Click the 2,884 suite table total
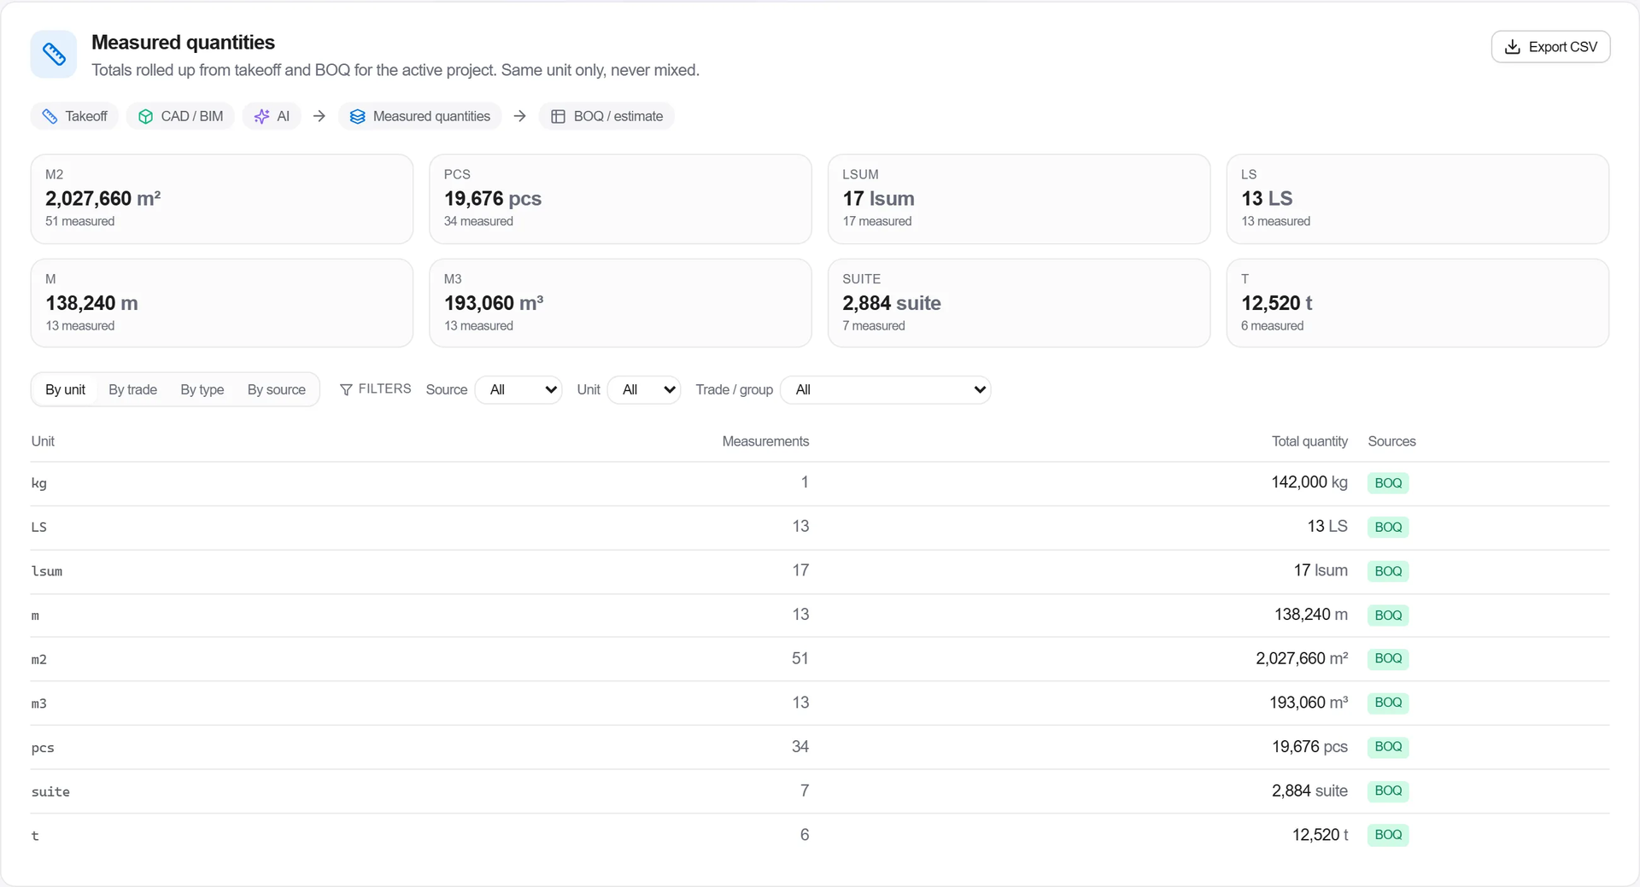The width and height of the screenshot is (1640, 887). pyautogui.click(x=1309, y=791)
